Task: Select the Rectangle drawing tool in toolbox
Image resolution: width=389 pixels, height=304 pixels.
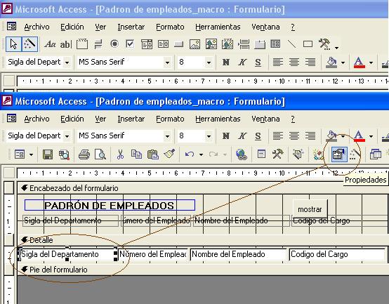Action: 308,44
